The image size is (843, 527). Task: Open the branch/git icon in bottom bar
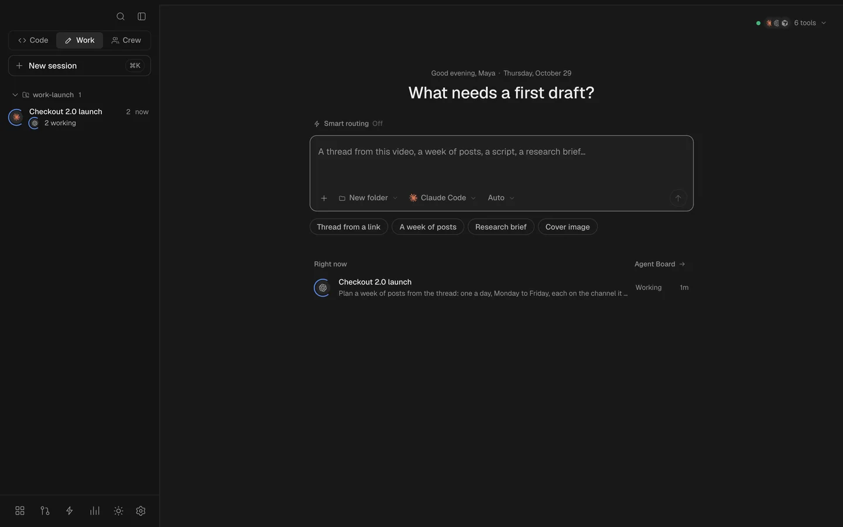[x=45, y=511]
